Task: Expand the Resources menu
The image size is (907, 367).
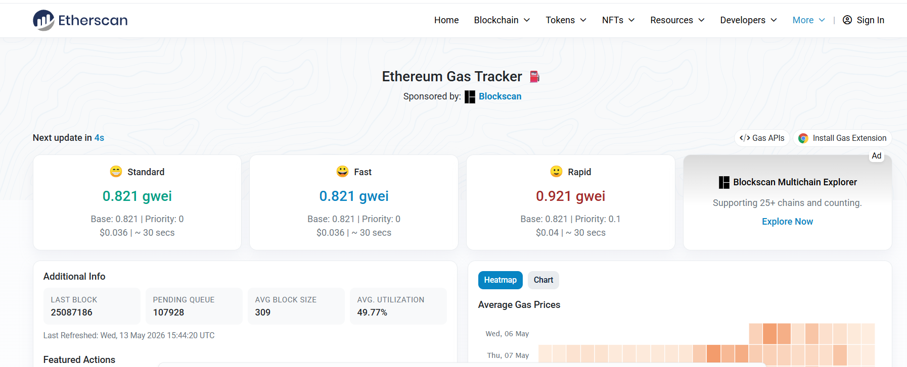Action: [677, 20]
